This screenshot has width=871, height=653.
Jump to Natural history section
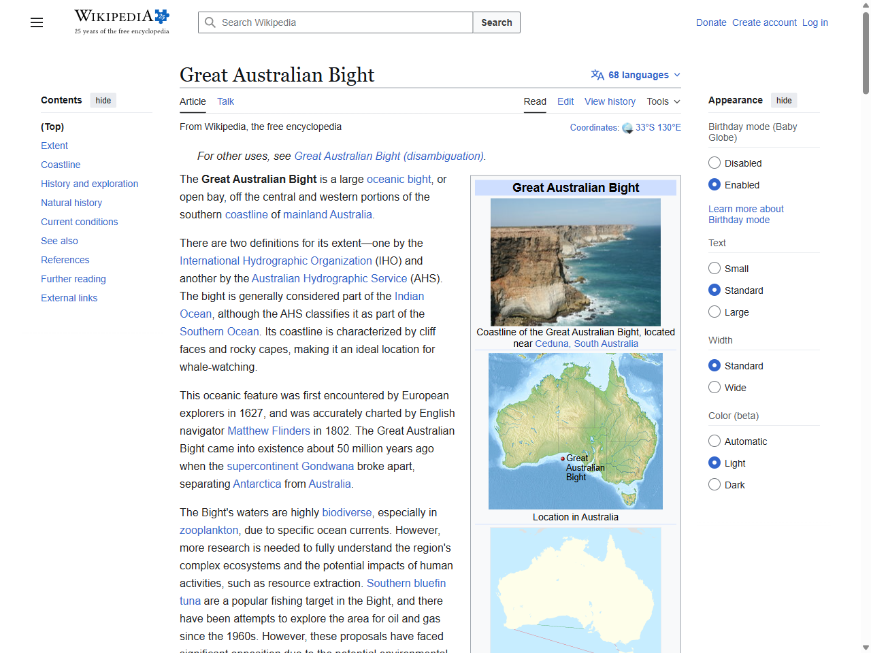point(71,203)
